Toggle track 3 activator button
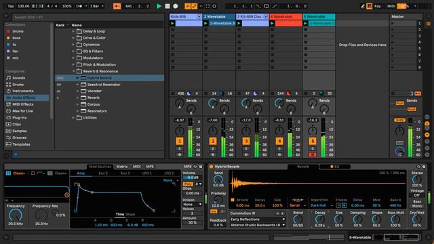 246,141
